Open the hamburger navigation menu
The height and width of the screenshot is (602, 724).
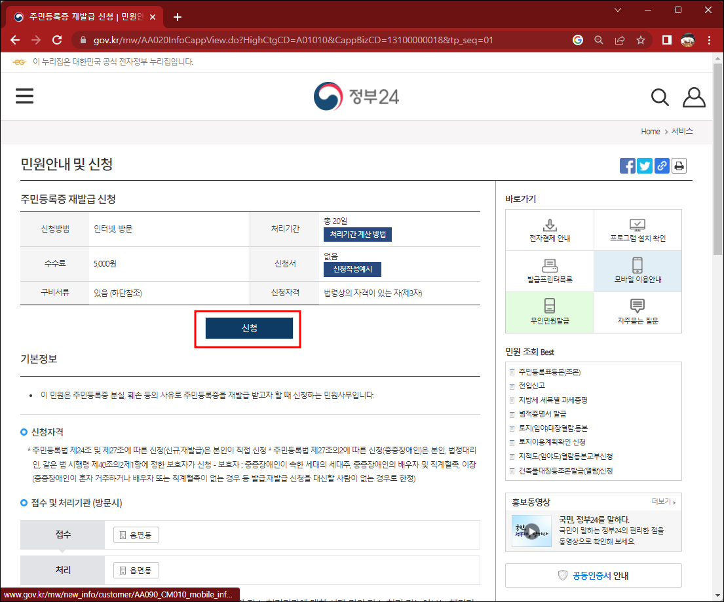tap(24, 96)
